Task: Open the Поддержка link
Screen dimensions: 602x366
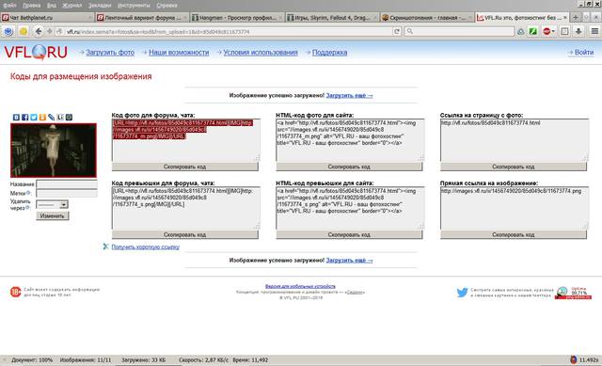Action: pos(330,53)
